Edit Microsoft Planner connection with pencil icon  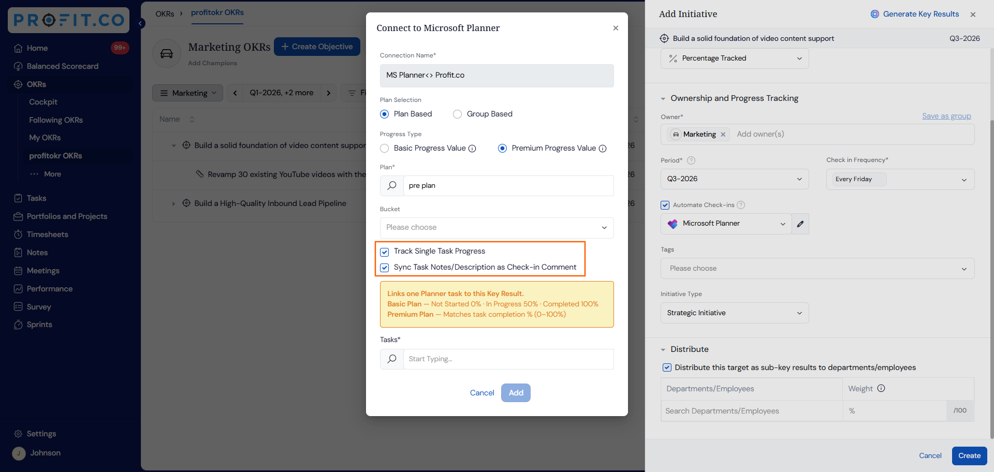(800, 224)
